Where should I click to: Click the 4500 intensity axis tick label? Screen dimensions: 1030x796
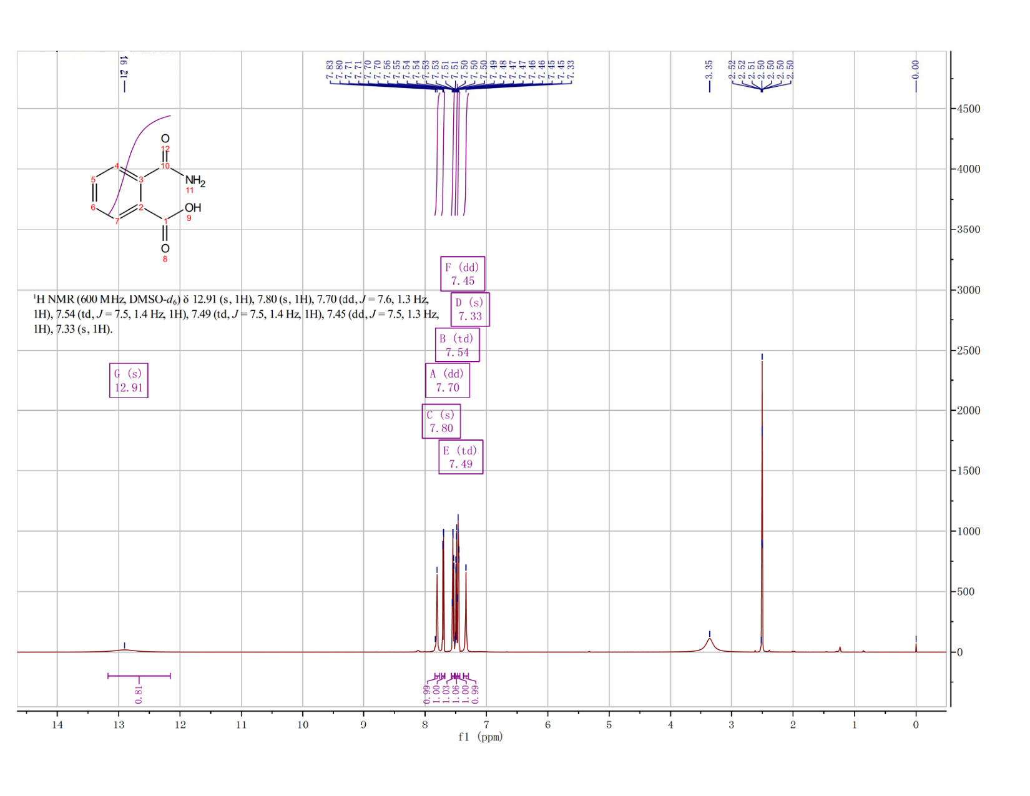pyautogui.click(x=968, y=109)
